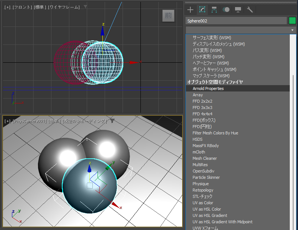Open the [PhysCamera001] viewport label menu

pyautogui.click(x=29, y=121)
